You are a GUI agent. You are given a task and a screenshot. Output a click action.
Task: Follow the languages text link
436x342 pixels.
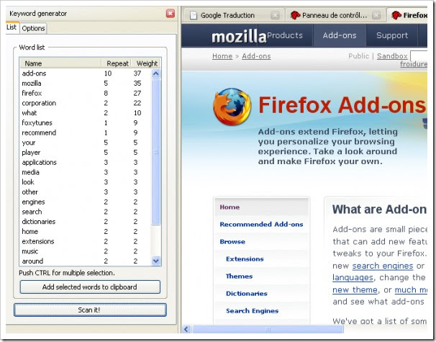tap(353, 278)
